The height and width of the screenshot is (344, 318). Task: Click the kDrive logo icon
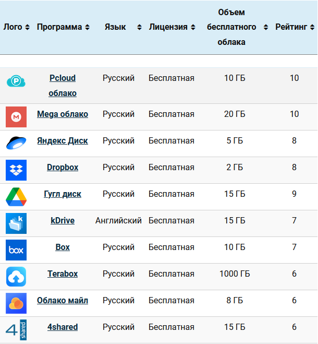point(16,223)
